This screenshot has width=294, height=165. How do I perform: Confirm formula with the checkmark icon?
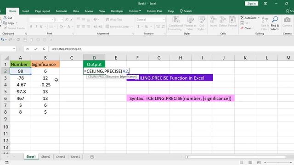(x=36, y=49)
